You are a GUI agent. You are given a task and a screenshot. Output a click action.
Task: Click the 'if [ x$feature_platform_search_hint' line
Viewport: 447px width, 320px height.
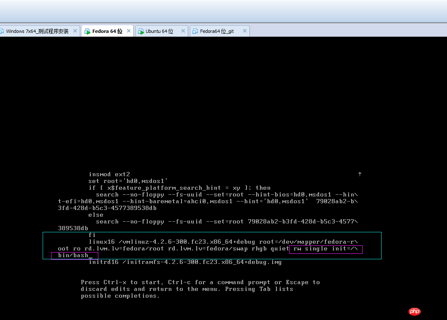[179, 188]
